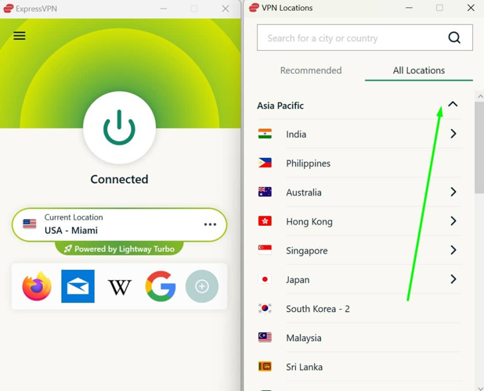Click the South Korea flag icon
Screen dimensions: 484x391
click(x=265, y=308)
